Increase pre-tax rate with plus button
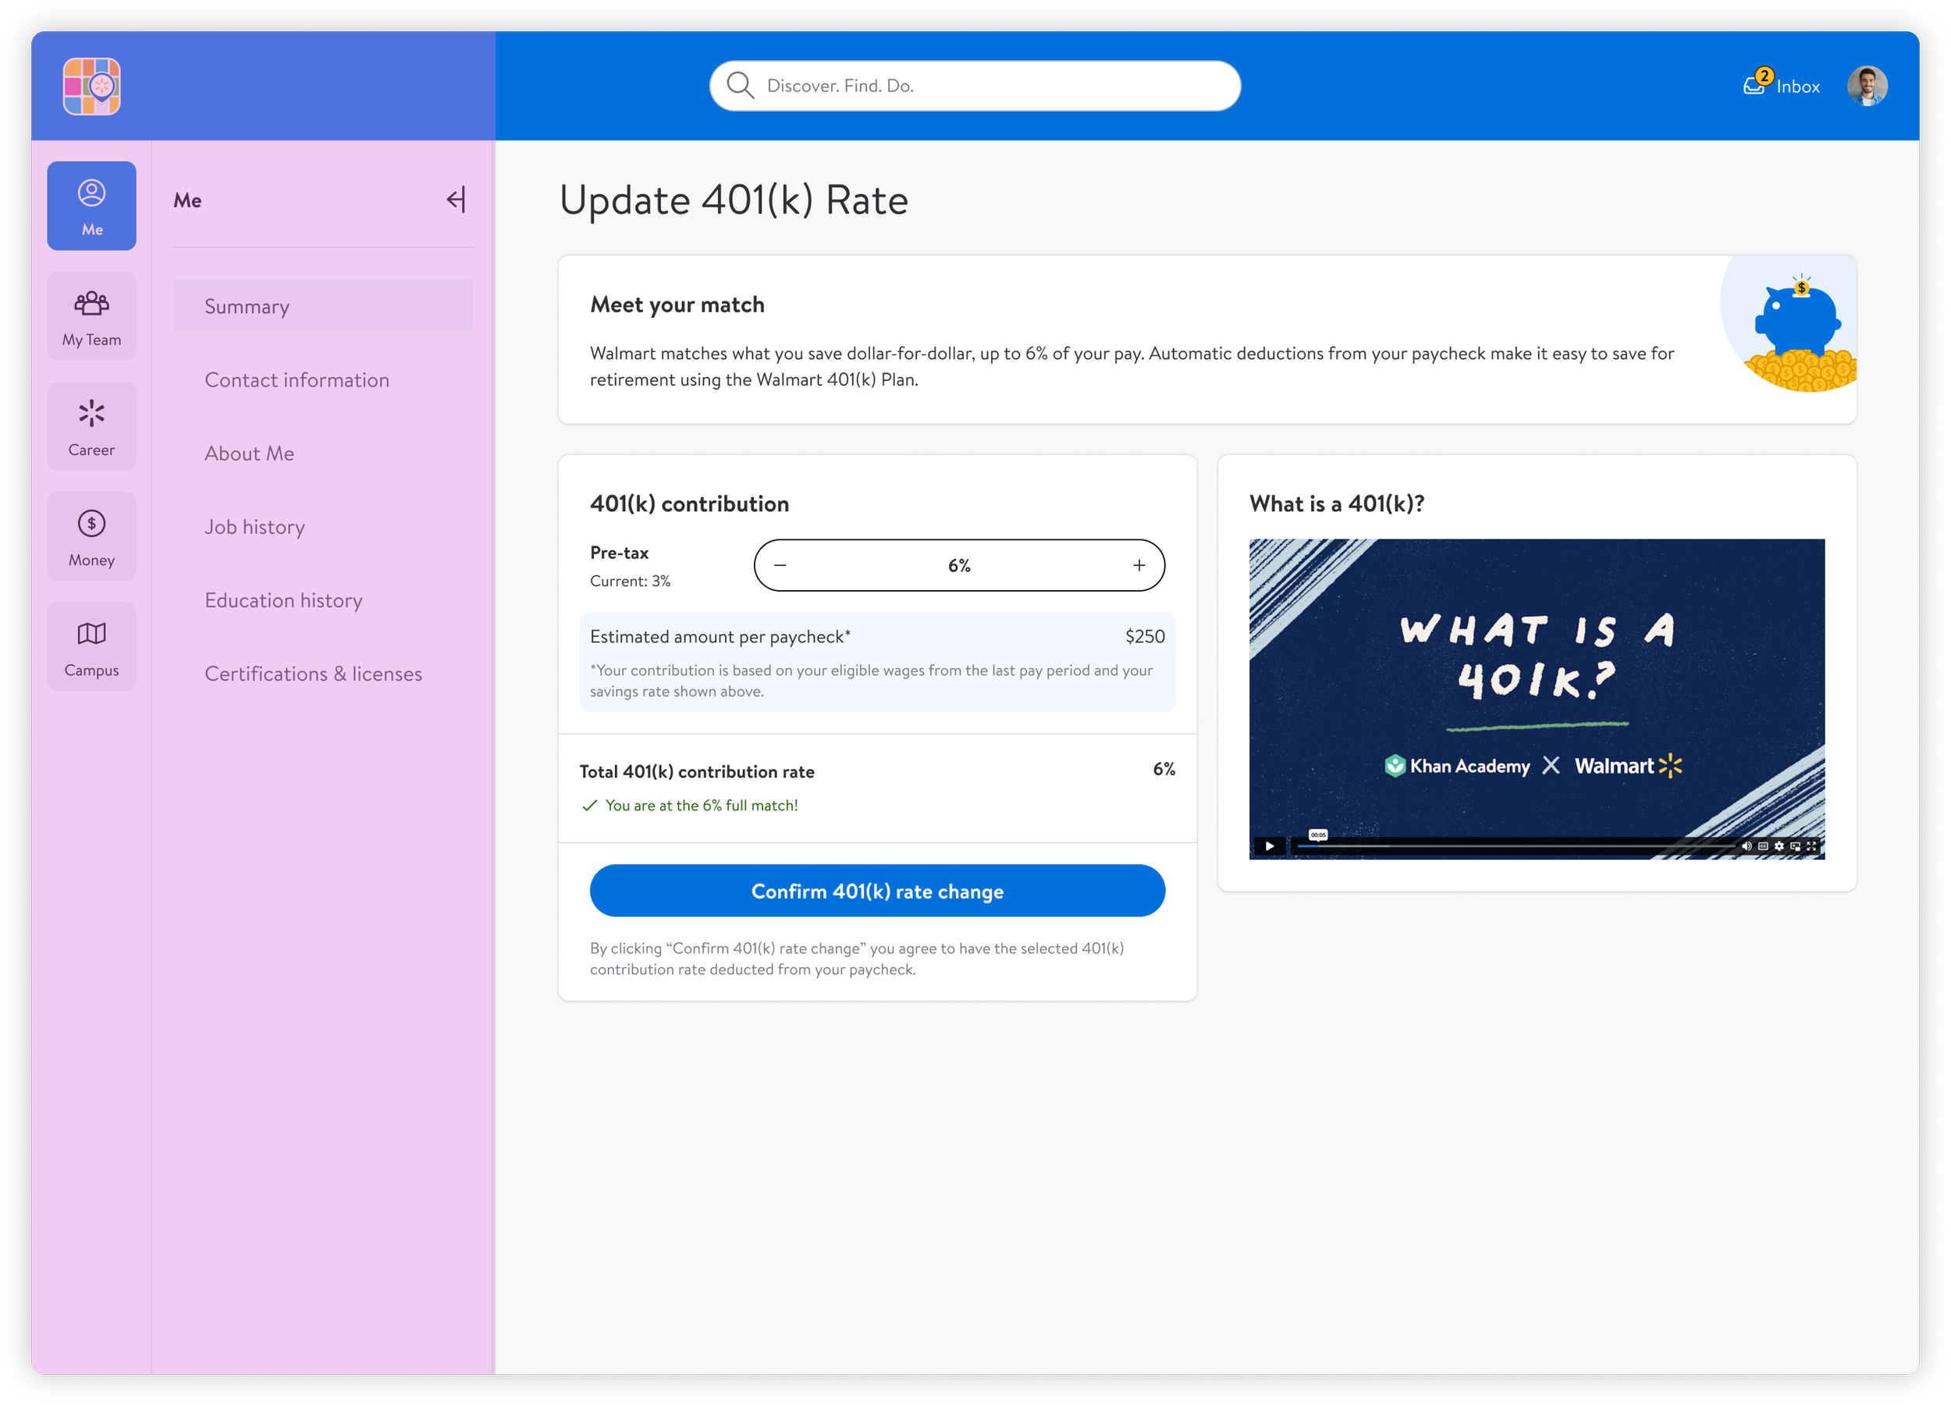Screen dimensions: 1951x1406 pyautogui.click(x=1139, y=565)
